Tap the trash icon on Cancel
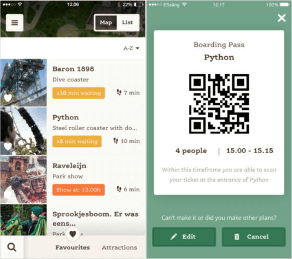 237,237
